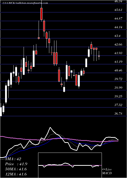Click the 5MA : 42 readout

pos(13,159)
